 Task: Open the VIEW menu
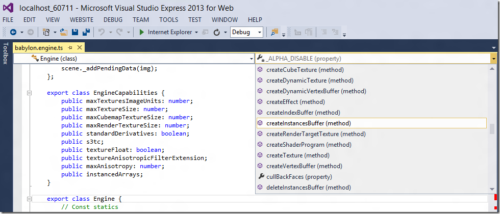(x=53, y=20)
